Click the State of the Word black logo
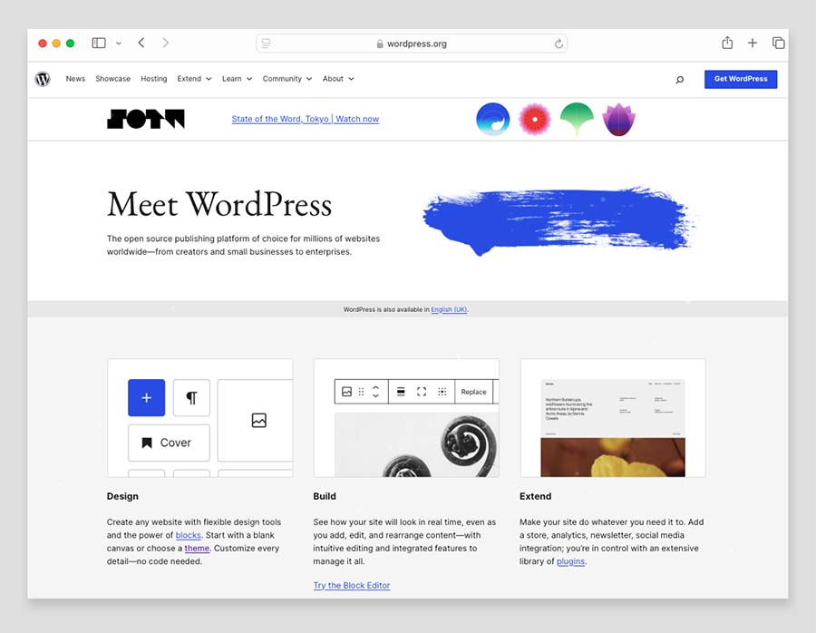Image resolution: width=816 pixels, height=633 pixels. (146, 119)
